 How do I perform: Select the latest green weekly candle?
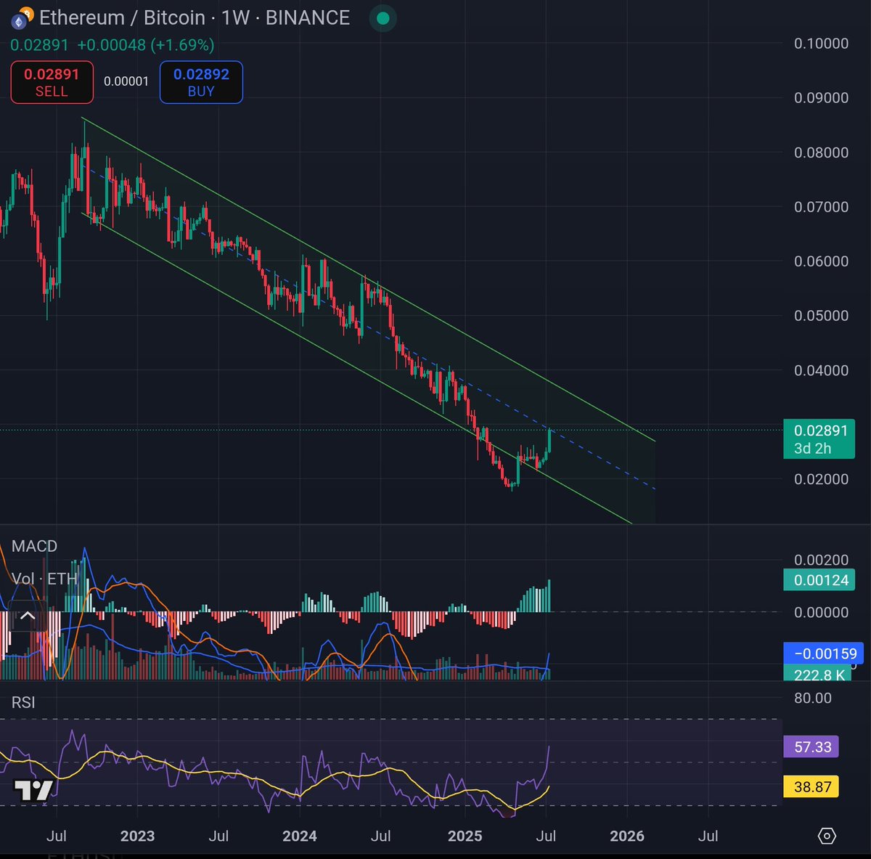click(549, 441)
